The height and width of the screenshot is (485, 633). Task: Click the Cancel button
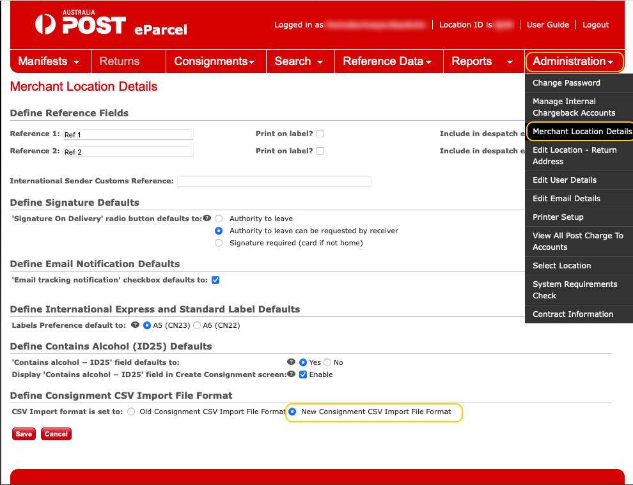(x=56, y=434)
